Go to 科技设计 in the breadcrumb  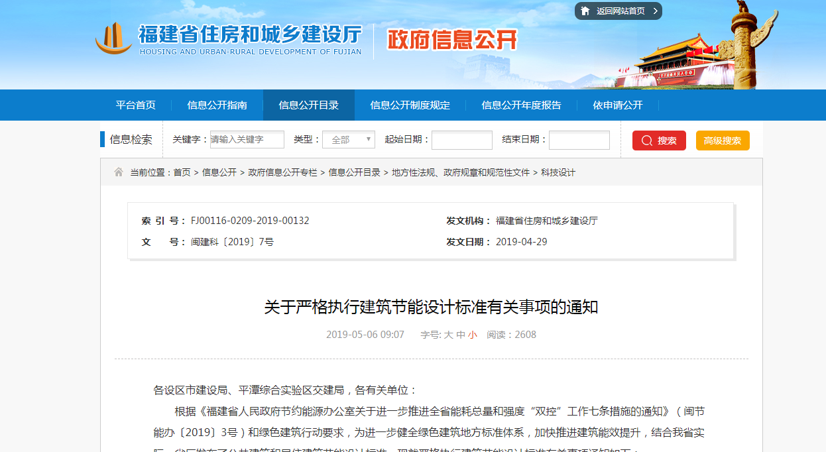[x=558, y=172]
